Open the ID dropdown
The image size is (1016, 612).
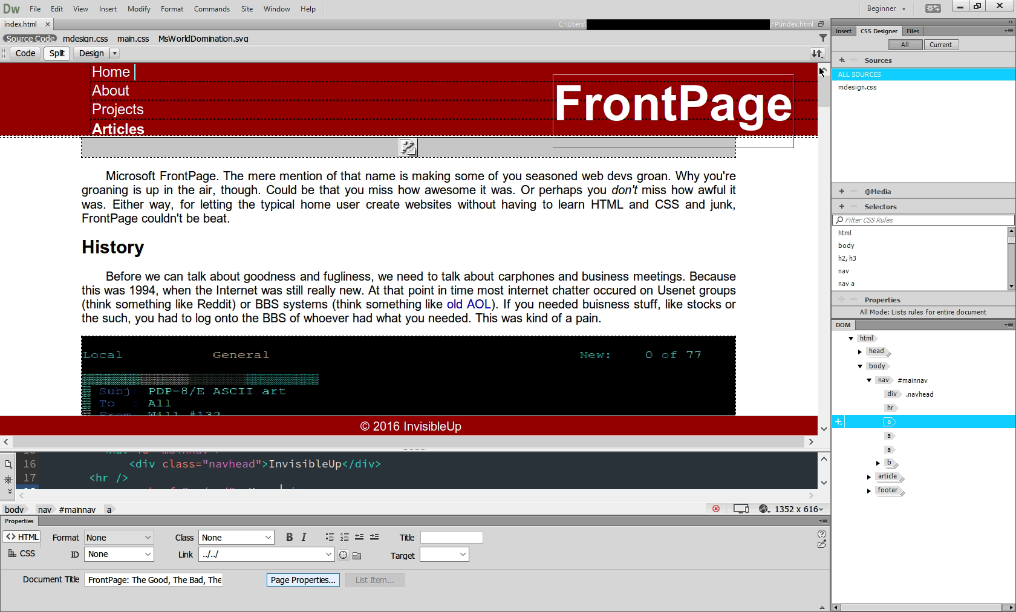tap(119, 554)
